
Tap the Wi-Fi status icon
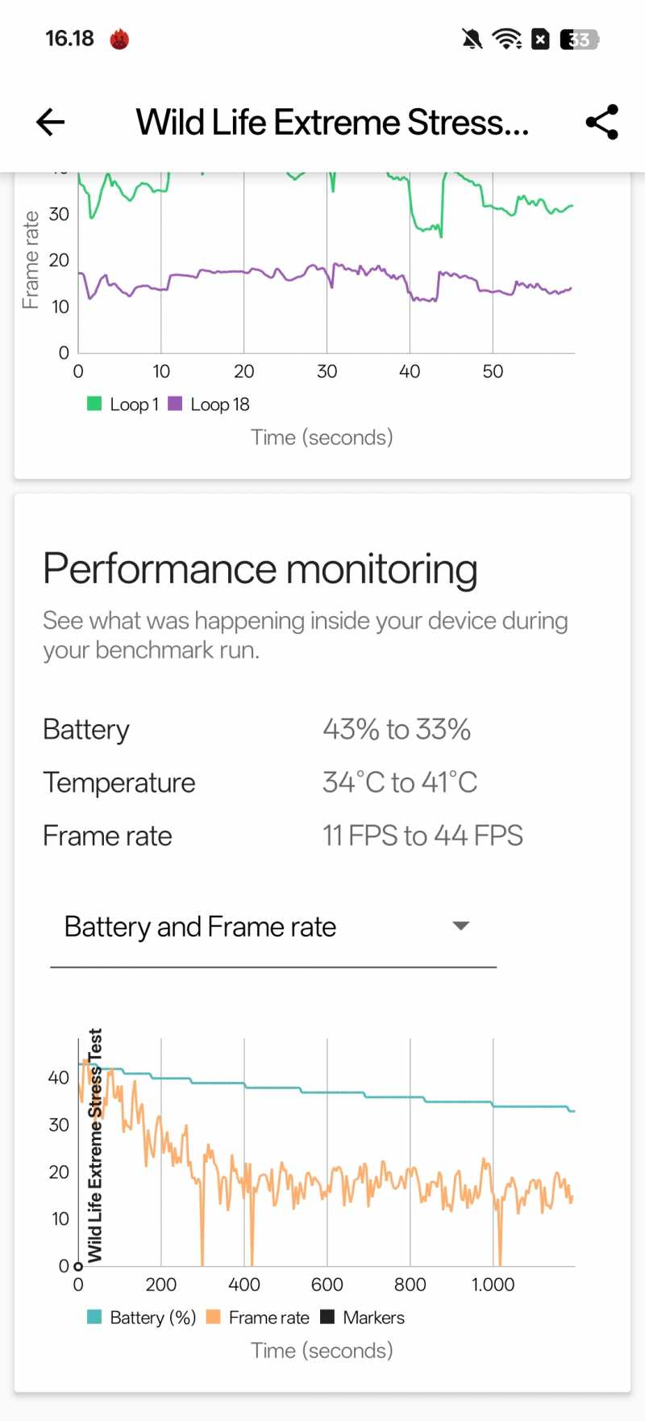coord(507,39)
